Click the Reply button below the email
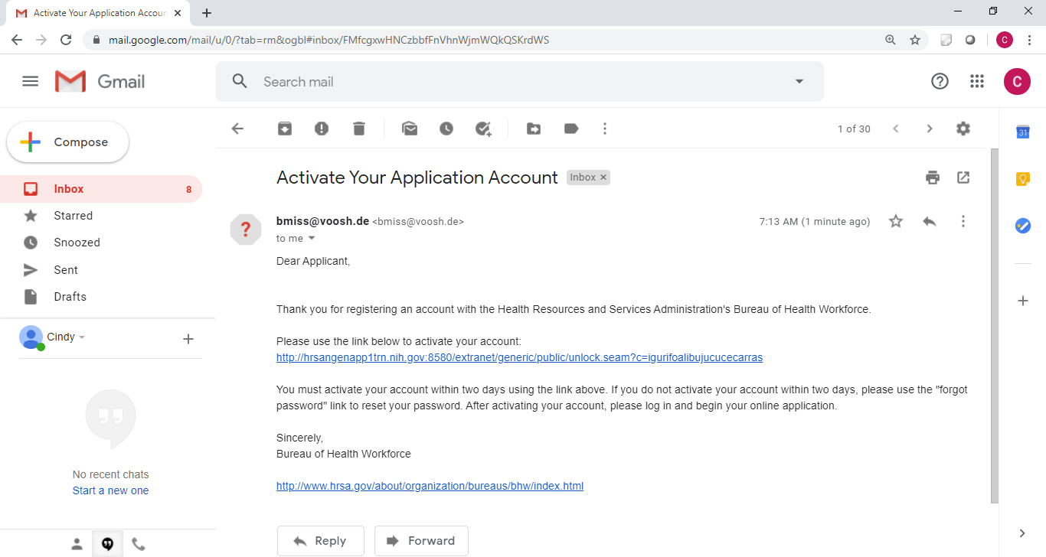1046x557 pixels. (x=320, y=541)
